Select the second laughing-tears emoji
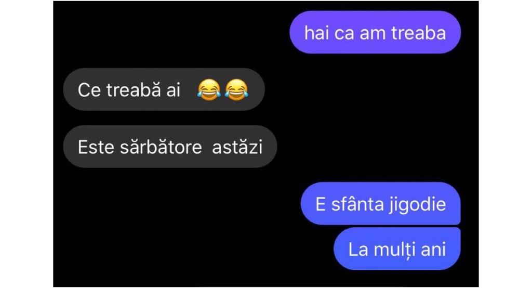Screen dimensions: 532x288 coord(236,89)
